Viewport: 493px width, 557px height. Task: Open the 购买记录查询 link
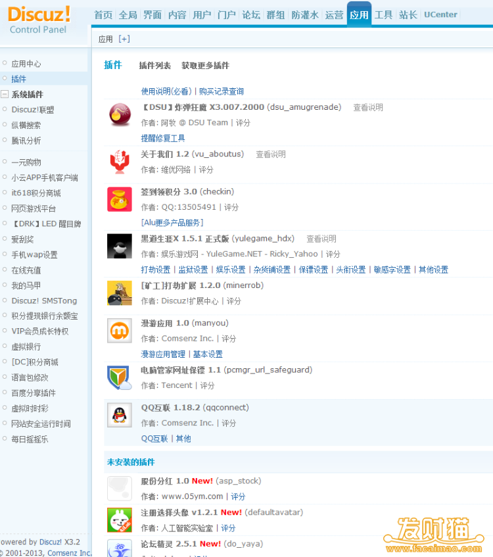click(222, 91)
